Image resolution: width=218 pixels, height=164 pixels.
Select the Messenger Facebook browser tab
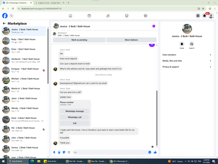[x=17, y=3]
